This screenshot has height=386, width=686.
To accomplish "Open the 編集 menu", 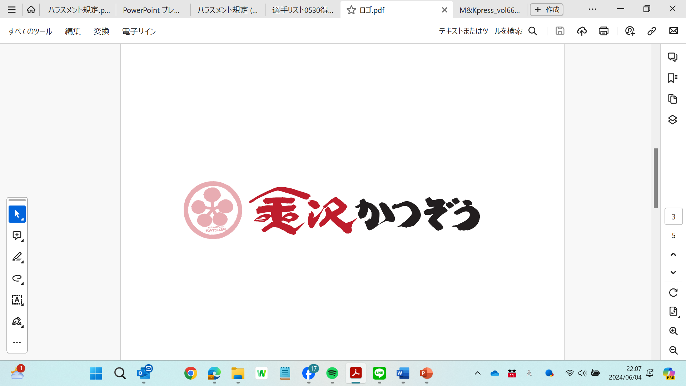I will click(x=73, y=31).
